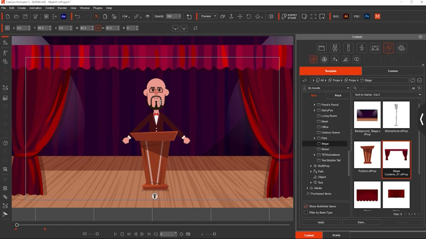This screenshot has width=426, height=239.
Task: Click the Save button in Content panel
Action: click(x=361, y=222)
